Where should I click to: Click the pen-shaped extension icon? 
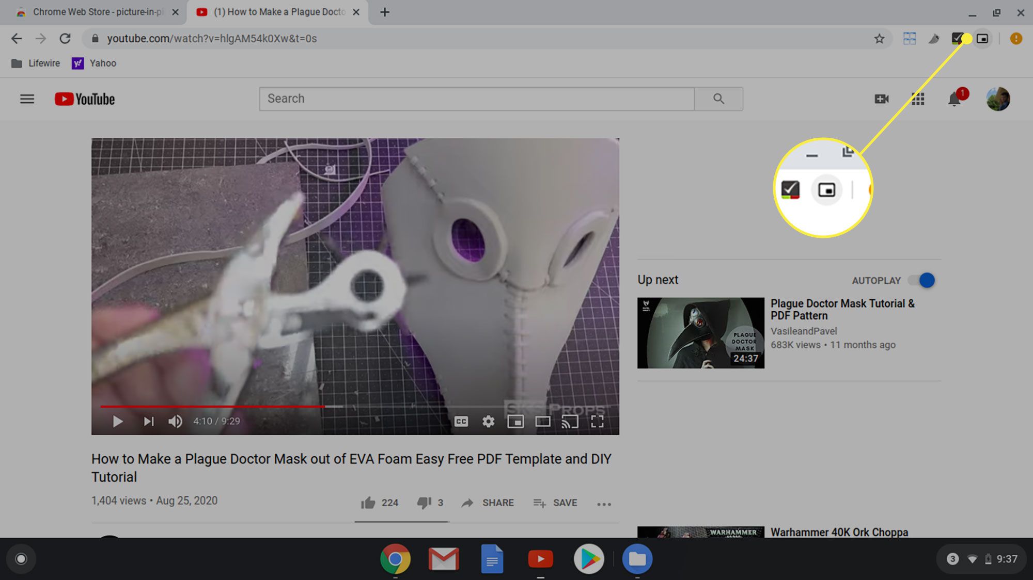pyautogui.click(x=934, y=39)
